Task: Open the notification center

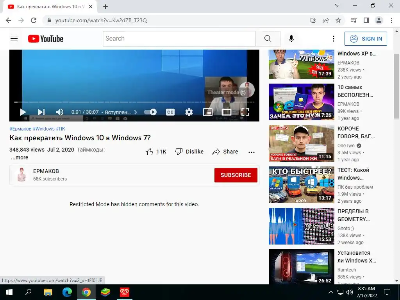Action: 387,292
